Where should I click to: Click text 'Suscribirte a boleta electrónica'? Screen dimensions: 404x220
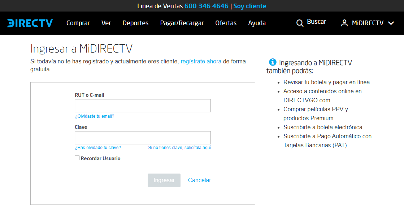pos(323,127)
